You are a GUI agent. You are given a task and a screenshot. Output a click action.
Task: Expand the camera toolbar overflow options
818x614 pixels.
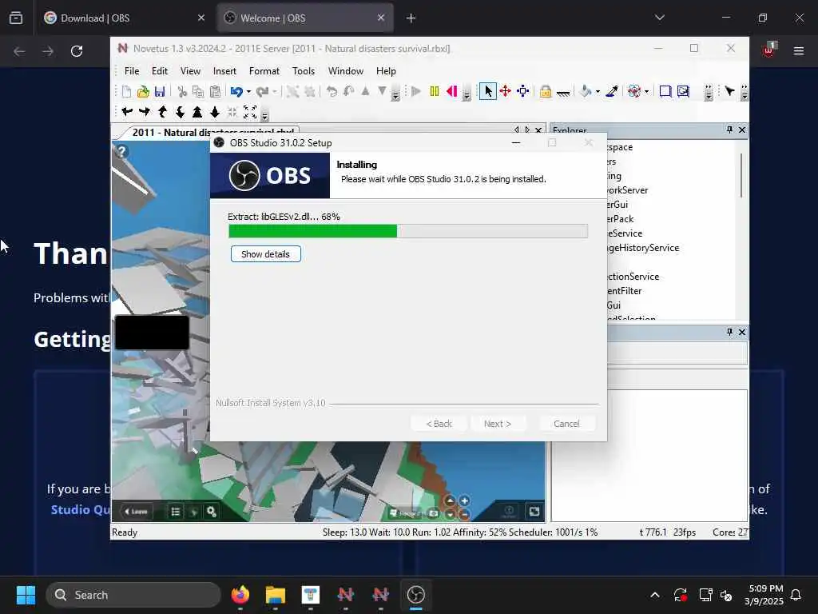click(x=264, y=114)
